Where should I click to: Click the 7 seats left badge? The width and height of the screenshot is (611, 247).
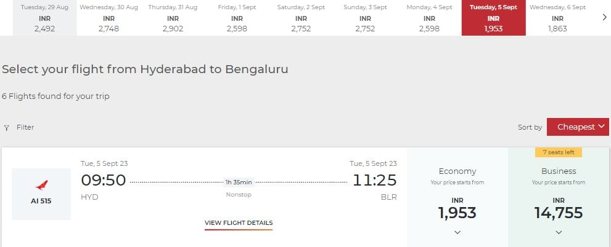pyautogui.click(x=559, y=152)
